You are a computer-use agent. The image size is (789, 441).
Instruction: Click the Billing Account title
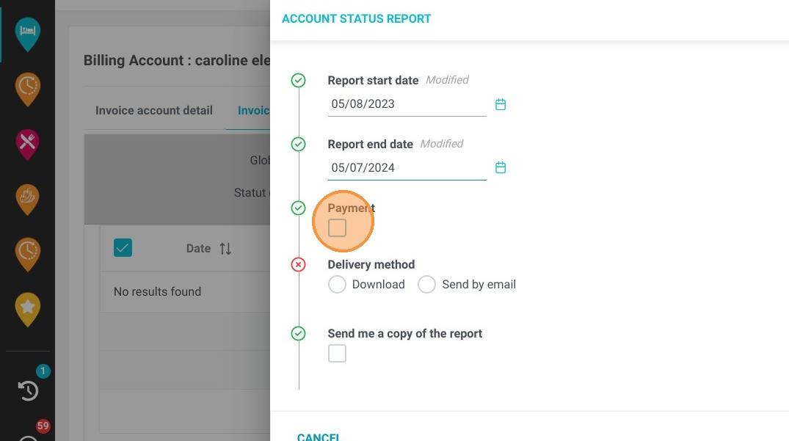[177, 60]
